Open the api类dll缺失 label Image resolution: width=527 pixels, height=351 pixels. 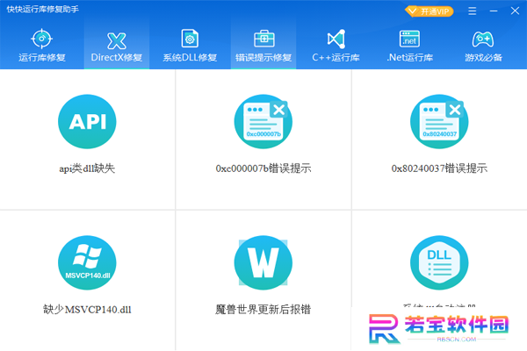pyautogui.click(x=87, y=168)
